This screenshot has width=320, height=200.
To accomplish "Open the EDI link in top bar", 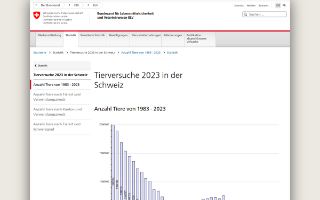I will click(x=76, y=5).
